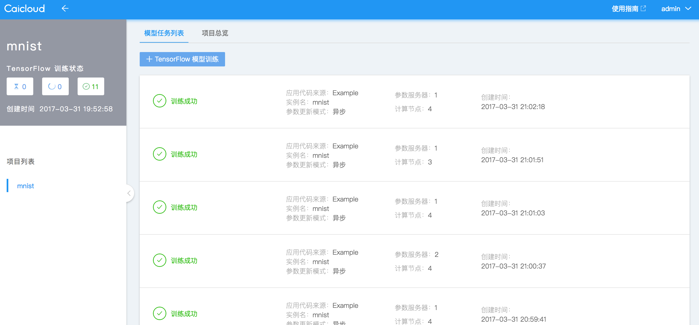Expand the admin user dropdown

676,9
